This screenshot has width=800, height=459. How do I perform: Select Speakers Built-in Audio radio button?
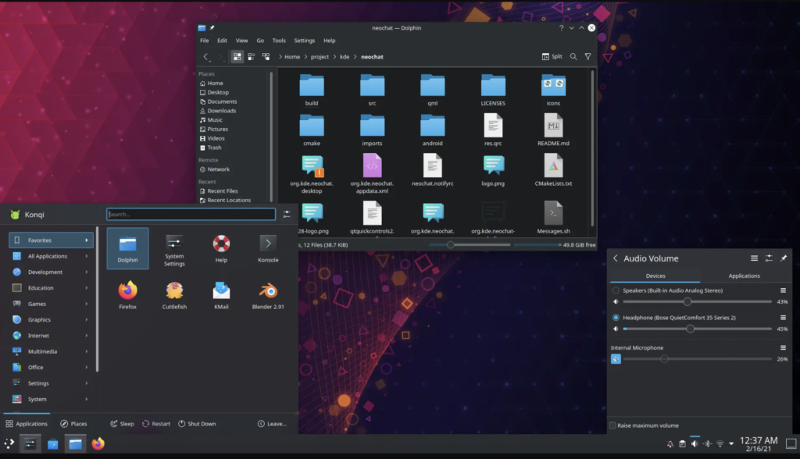(x=616, y=290)
